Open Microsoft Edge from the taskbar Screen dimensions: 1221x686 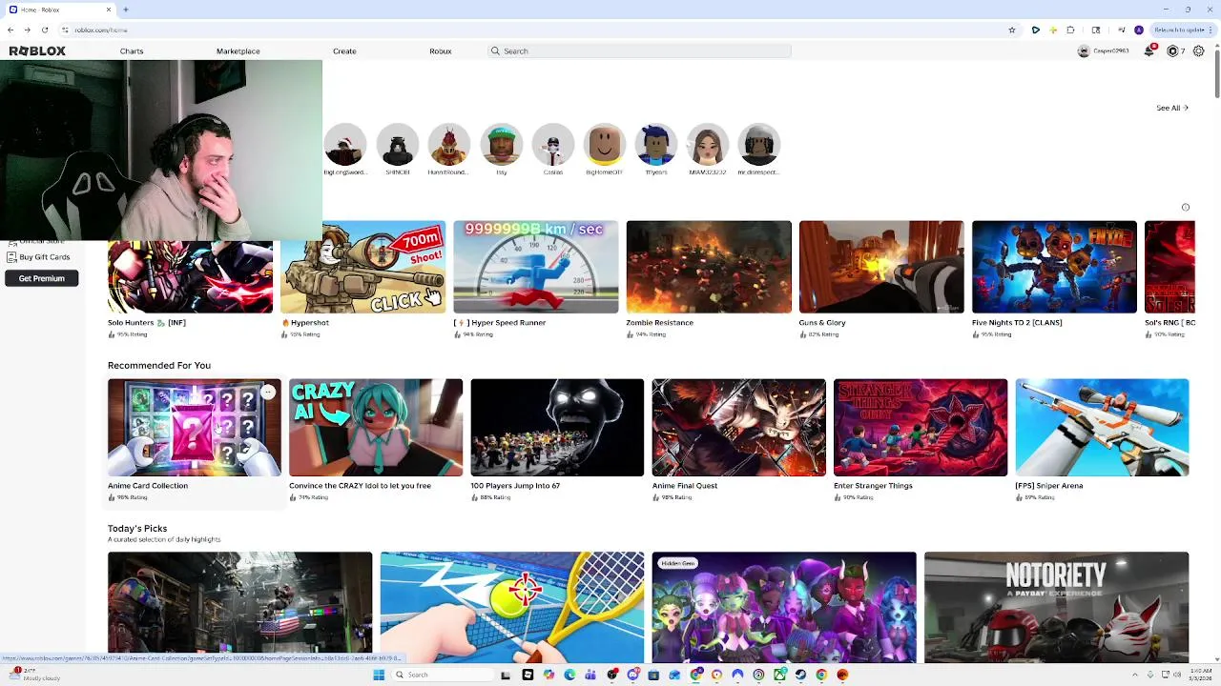click(x=569, y=675)
